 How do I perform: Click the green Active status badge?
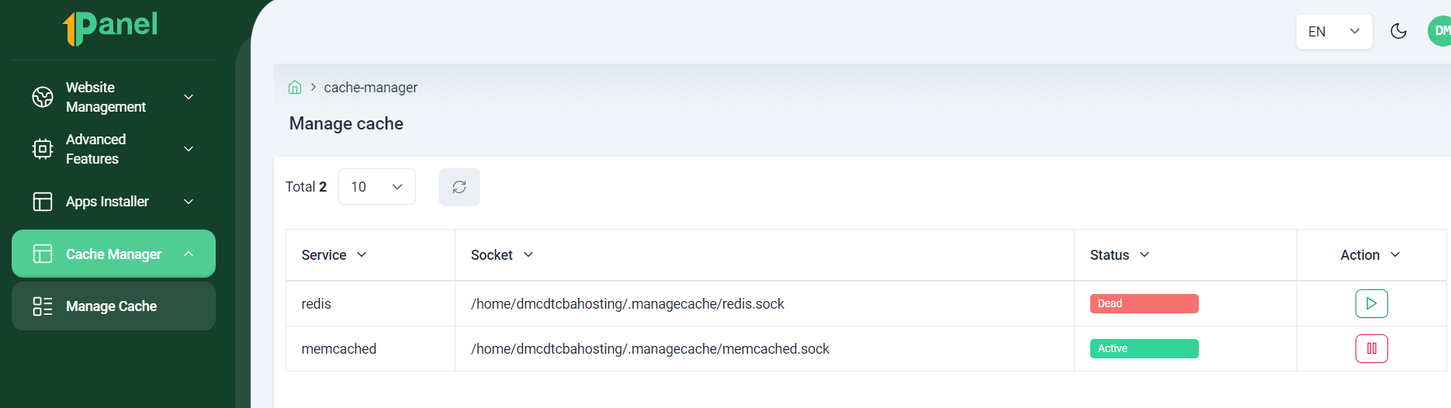click(x=1145, y=348)
